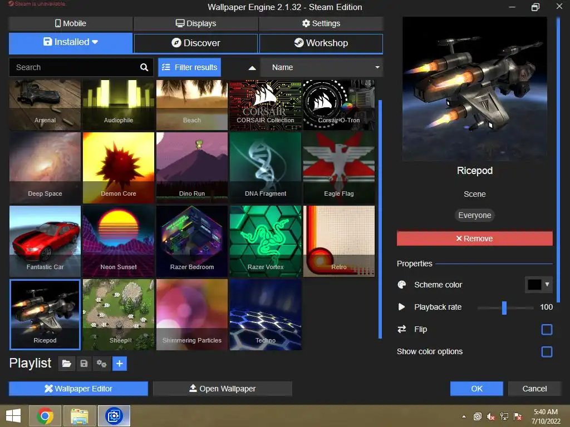Viewport: 570px width, 427px height.
Task: Open Windows Start menu
Action: pos(13,416)
